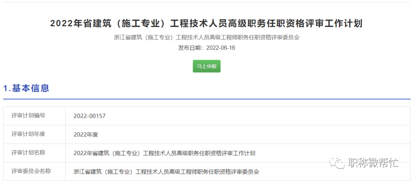Select the committee name value in the 评审委员会名称 row
Screen dimensions: 412x181
tap(166, 172)
